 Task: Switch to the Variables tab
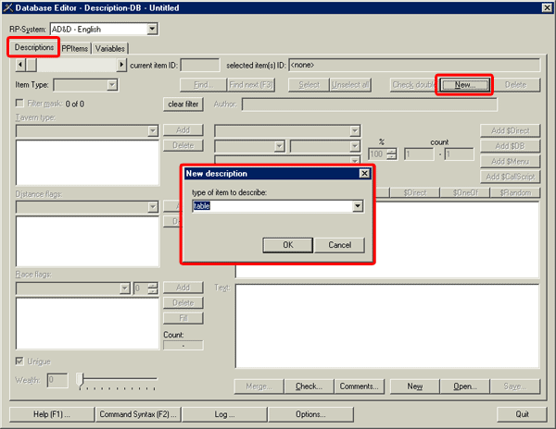[109, 48]
